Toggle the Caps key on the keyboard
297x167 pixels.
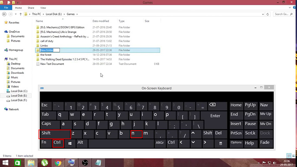coord(46,124)
